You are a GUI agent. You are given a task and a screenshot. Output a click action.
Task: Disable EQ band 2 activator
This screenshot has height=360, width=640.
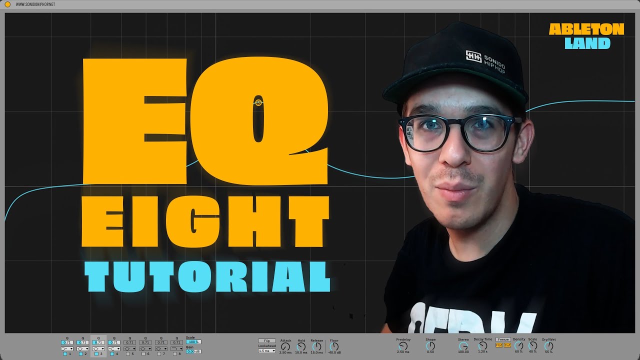[x=80, y=353]
